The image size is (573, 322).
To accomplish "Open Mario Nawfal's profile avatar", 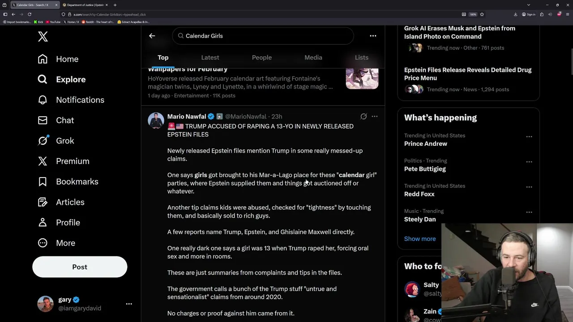I will (x=156, y=120).
